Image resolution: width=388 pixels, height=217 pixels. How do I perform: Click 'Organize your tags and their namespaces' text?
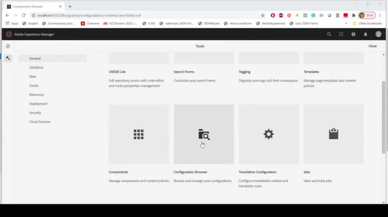[x=268, y=80]
